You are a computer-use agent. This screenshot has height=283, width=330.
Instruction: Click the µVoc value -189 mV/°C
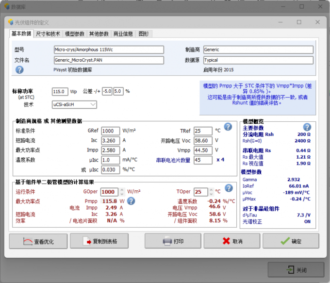coord(297,193)
